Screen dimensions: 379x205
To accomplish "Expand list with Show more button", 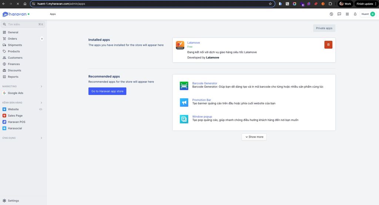I will click(x=254, y=137).
